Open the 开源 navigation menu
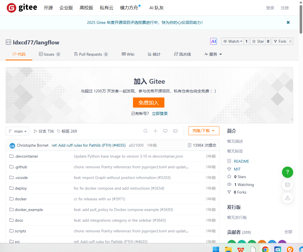 coord(48,8)
